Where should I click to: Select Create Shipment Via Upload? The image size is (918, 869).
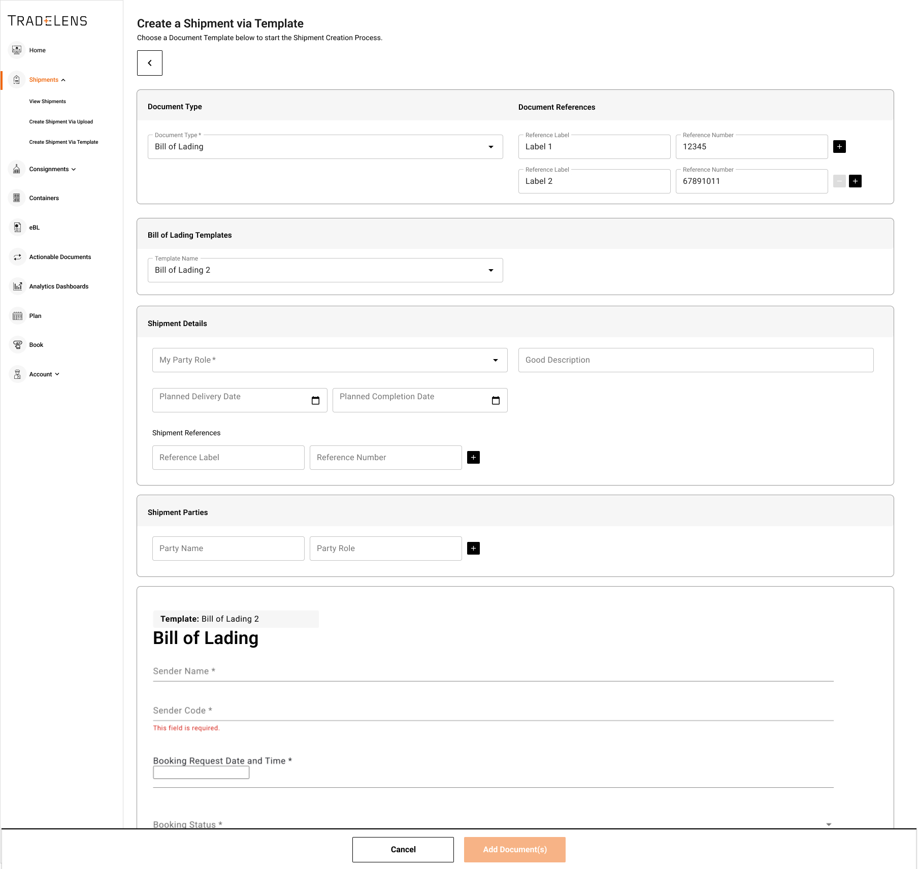61,122
